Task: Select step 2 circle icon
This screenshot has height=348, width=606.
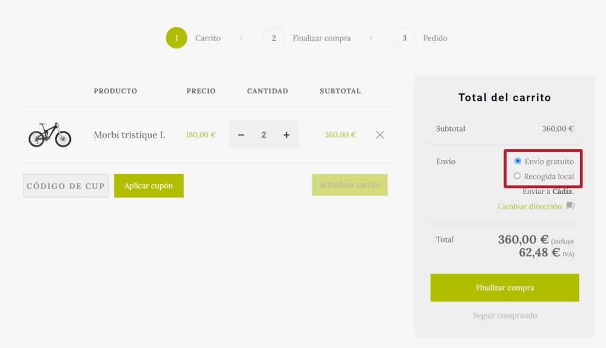Action: coord(274,38)
